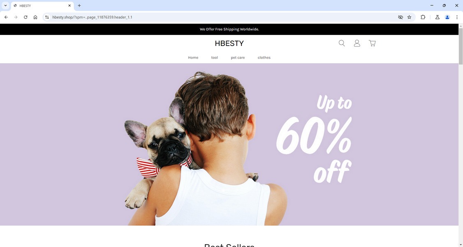Open Chrome Labs flask icon
Viewport: 463px width, 247px height.
click(x=438, y=17)
